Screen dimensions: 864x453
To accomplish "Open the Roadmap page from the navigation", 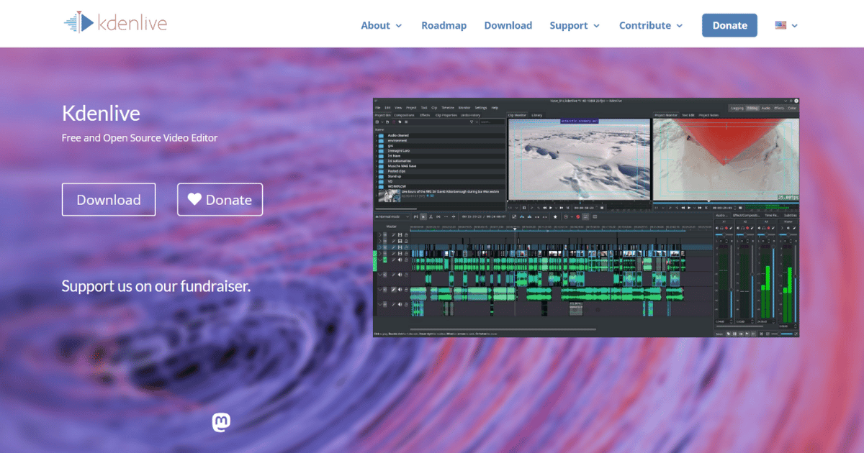I will pyautogui.click(x=444, y=25).
